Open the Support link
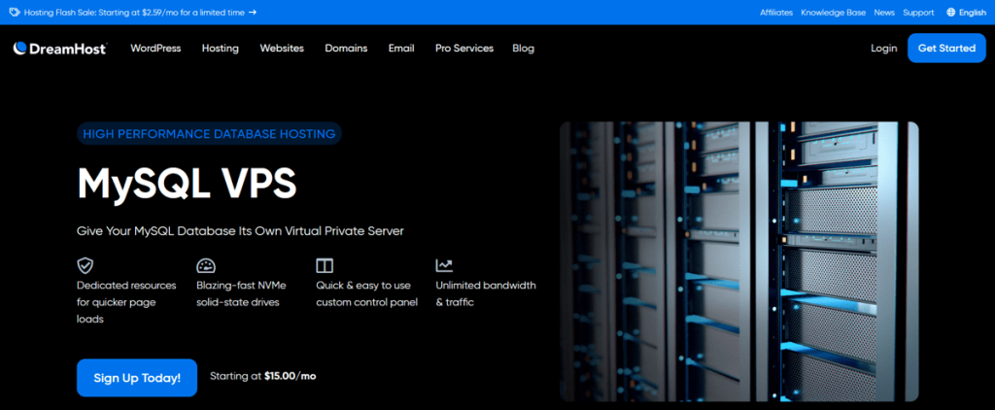This screenshot has height=410, width=995. coord(918,12)
